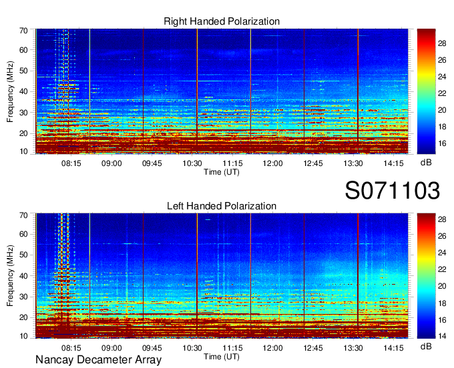Click 11:15 tick on Left Handed time axis
The height and width of the screenshot is (368, 454).
tap(232, 348)
